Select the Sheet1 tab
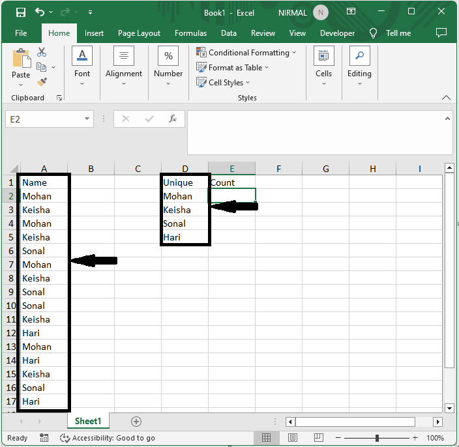The height and width of the screenshot is (447, 459). click(88, 421)
